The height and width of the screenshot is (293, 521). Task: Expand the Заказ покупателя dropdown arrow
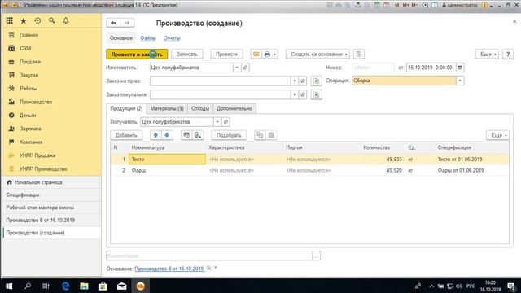(x=294, y=94)
